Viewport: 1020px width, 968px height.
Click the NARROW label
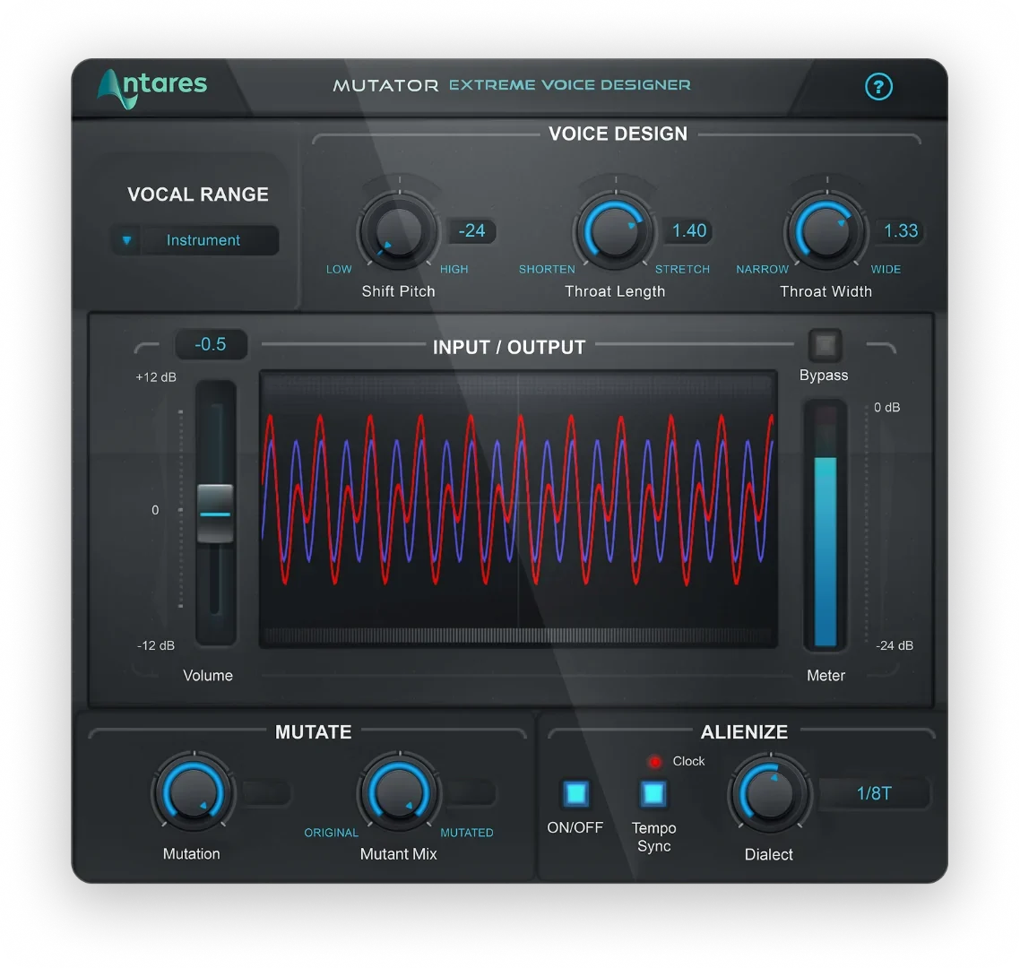coord(763,269)
